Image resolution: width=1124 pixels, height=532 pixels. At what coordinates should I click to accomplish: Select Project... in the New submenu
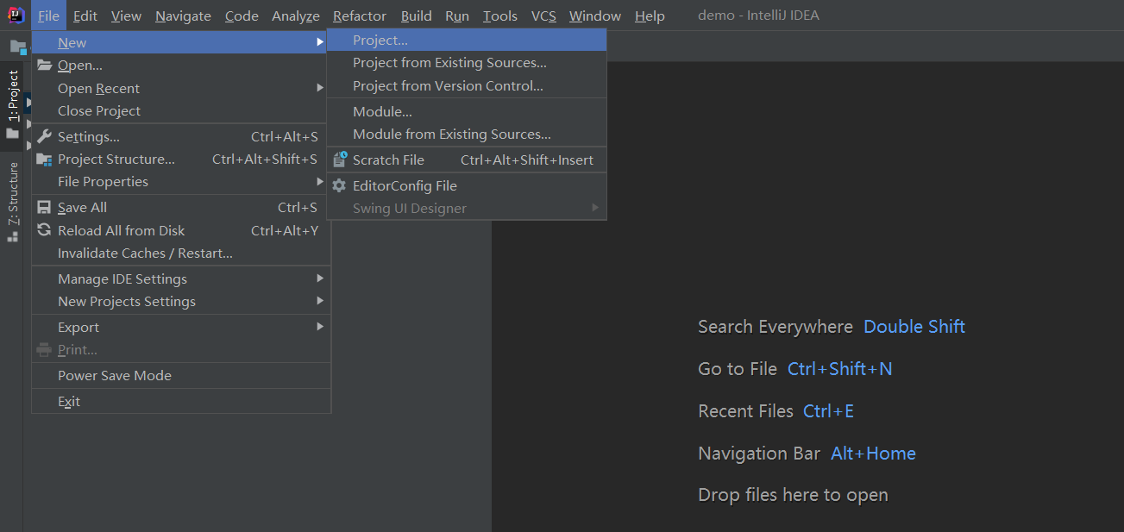coord(380,41)
